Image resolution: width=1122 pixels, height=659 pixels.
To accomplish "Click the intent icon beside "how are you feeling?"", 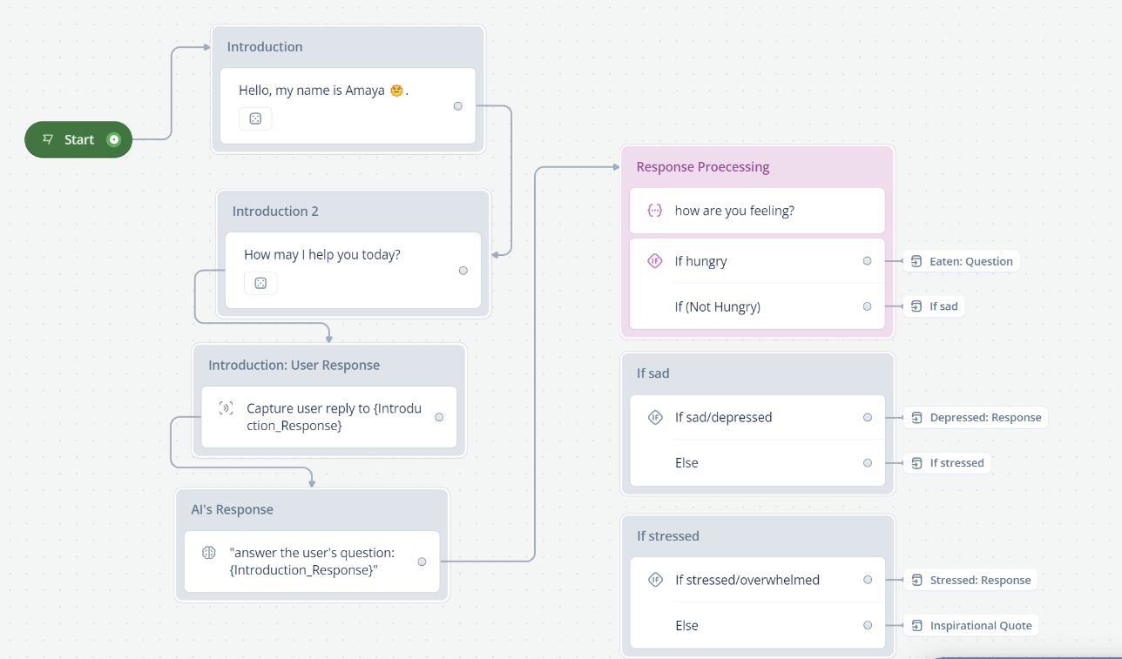I will (655, 211).
